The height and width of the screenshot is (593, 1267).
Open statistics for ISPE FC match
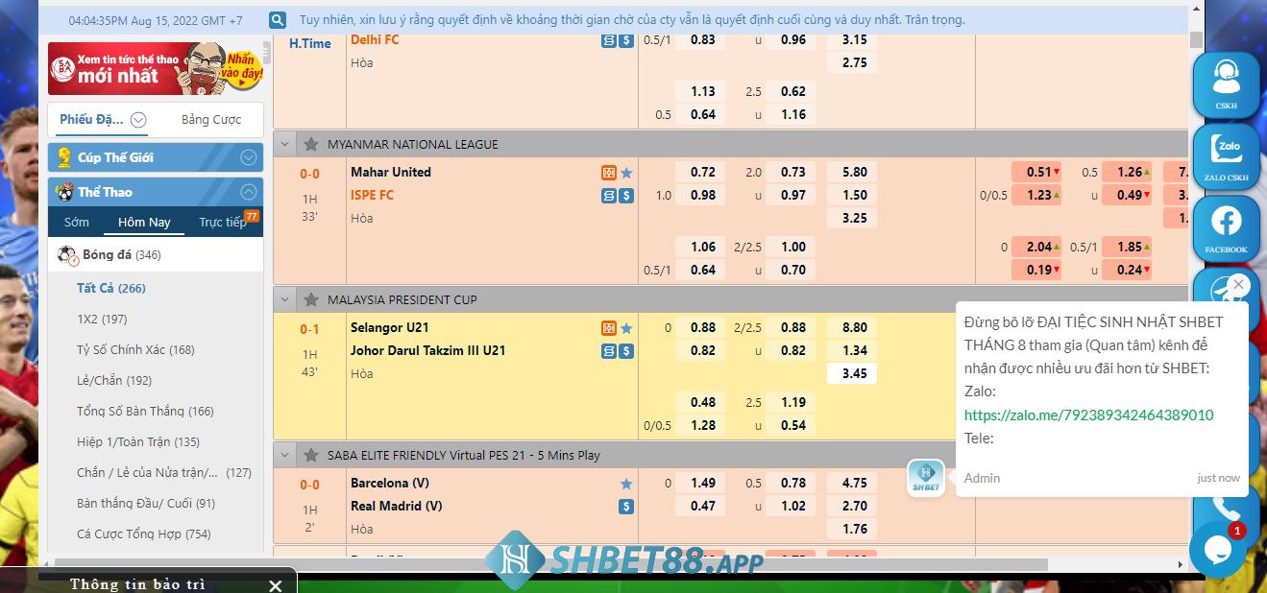609,195
